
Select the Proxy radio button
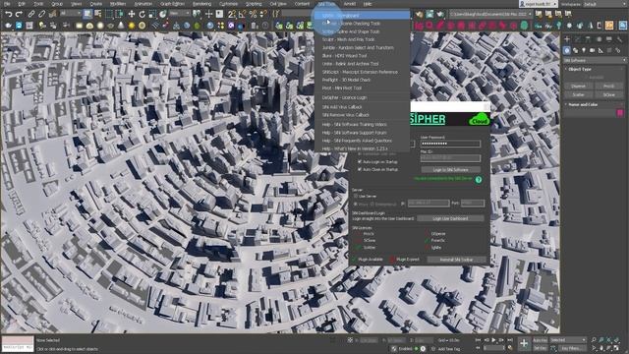pos(356,204)
